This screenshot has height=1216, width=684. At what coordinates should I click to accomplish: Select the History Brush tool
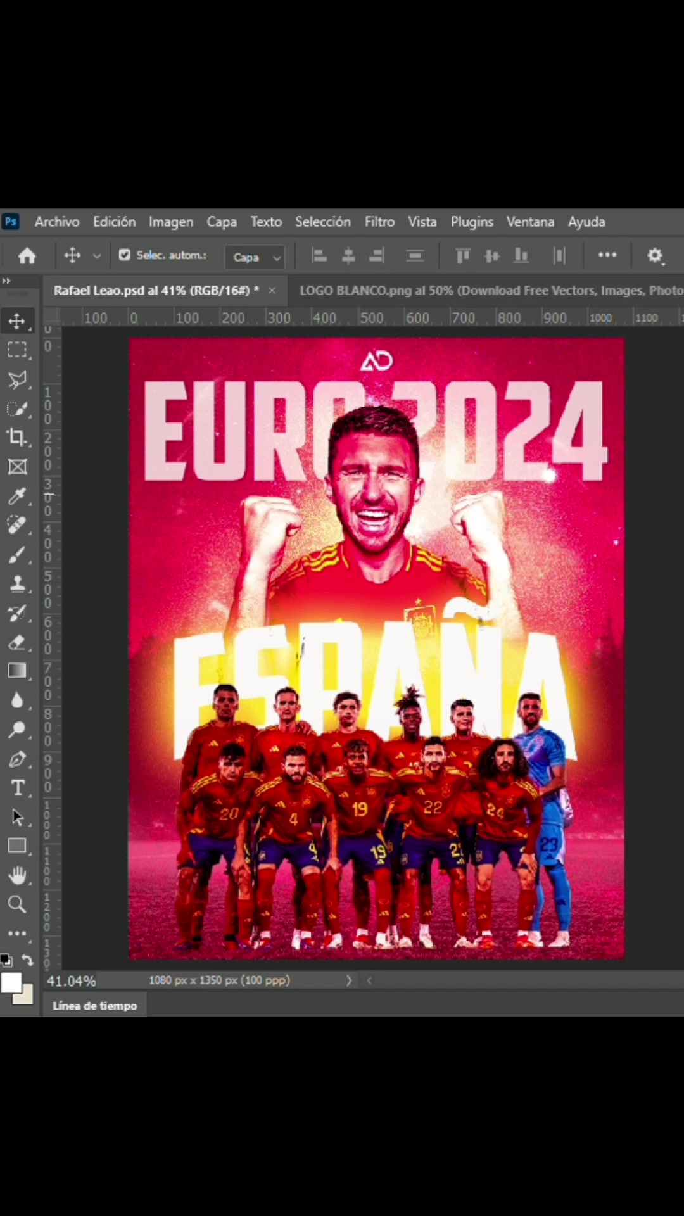[17, 613]
